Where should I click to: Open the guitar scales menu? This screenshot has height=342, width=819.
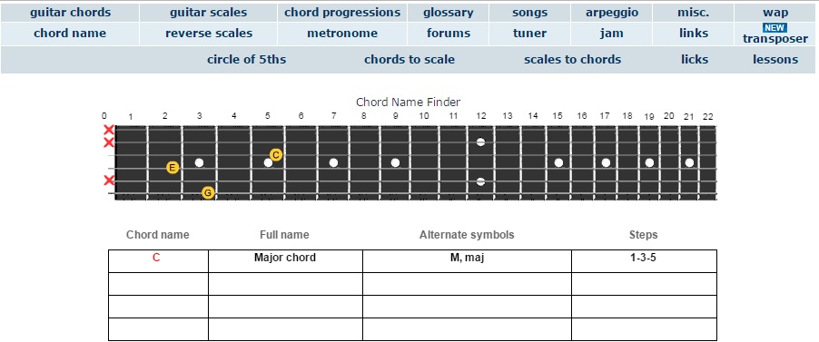pyautogui.click(x=209, y=13)
